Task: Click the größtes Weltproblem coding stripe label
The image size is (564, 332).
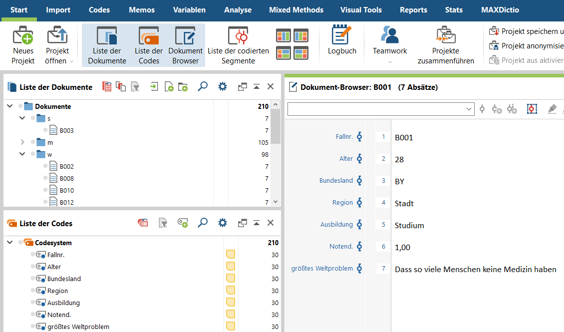Action: coord(322,268)
